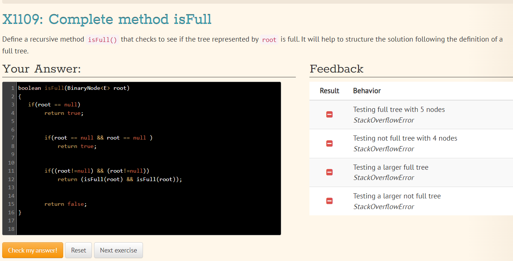This screenshot has width=513, height=261.
Task: Click the red fail icon for full tree with 5 nodes
Action: click(x=329, y=114)
